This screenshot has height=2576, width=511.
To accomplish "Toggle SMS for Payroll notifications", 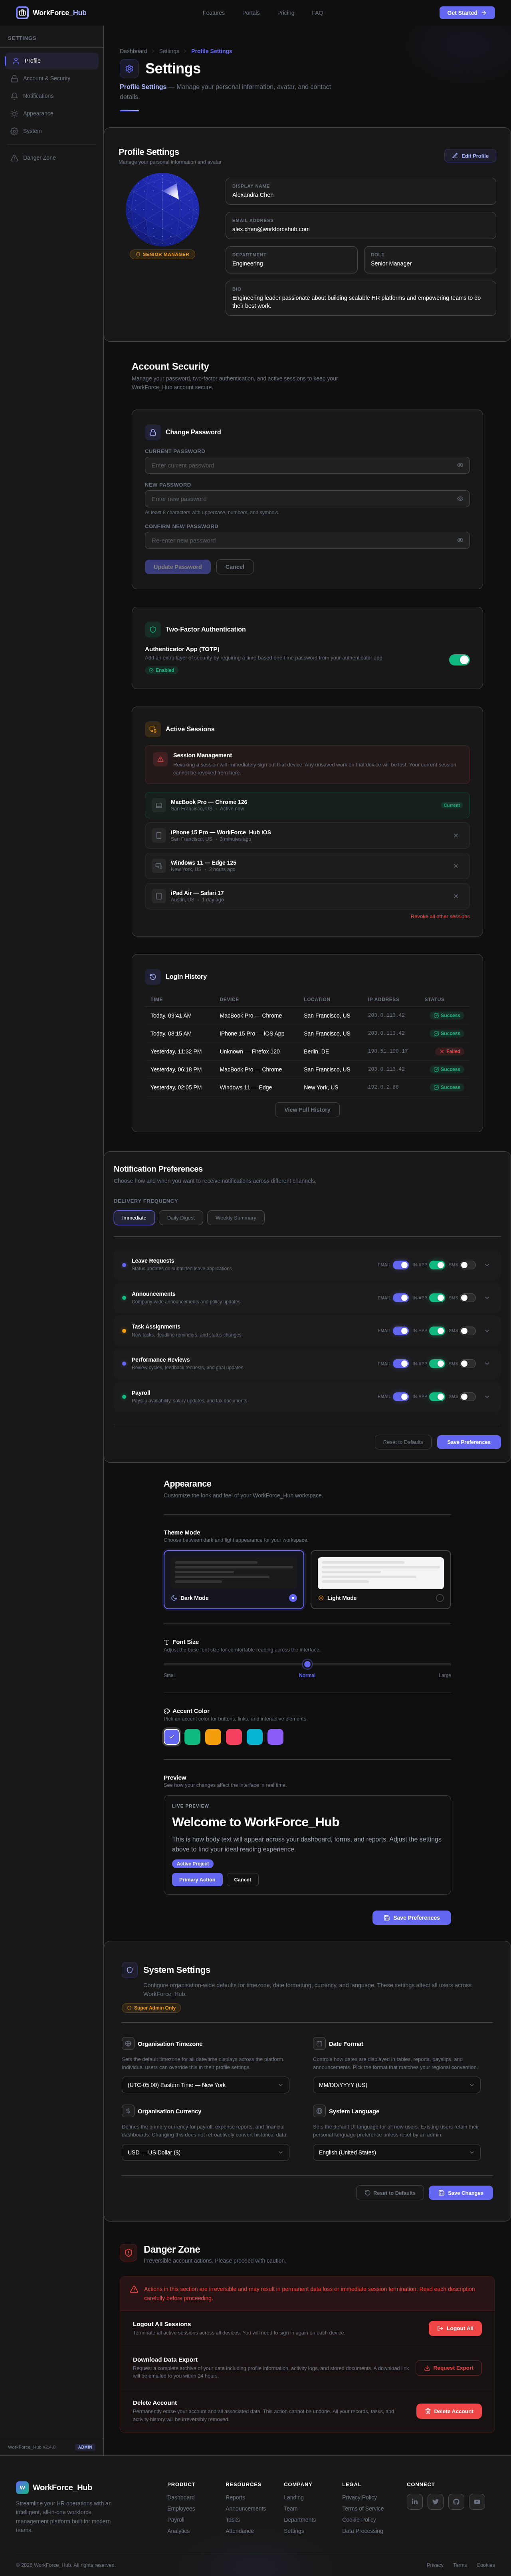I will (x=468, y=1397).
